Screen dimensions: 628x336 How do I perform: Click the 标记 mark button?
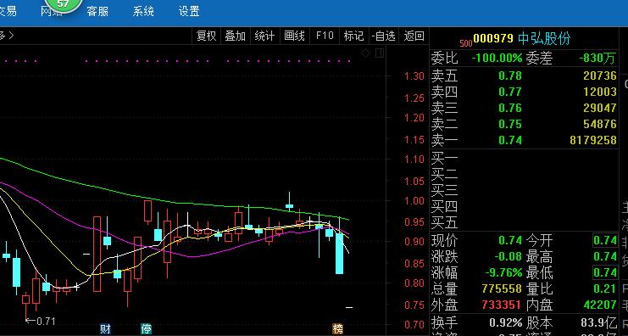click(353, 36)
